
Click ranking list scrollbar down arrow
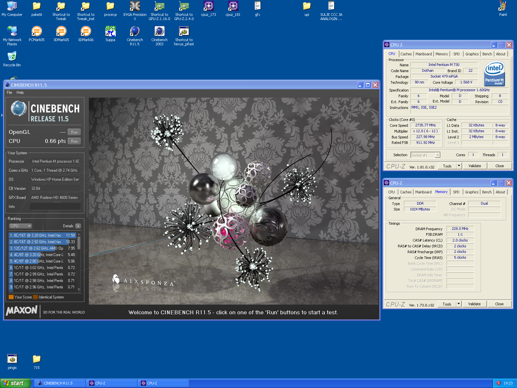(79, 289)
